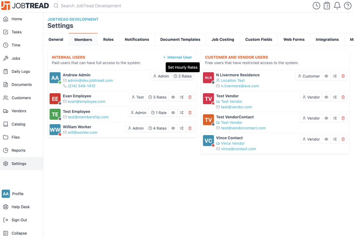
Task: Open Test Employee's Admin role selector
Action: click(x=138, y=113)
